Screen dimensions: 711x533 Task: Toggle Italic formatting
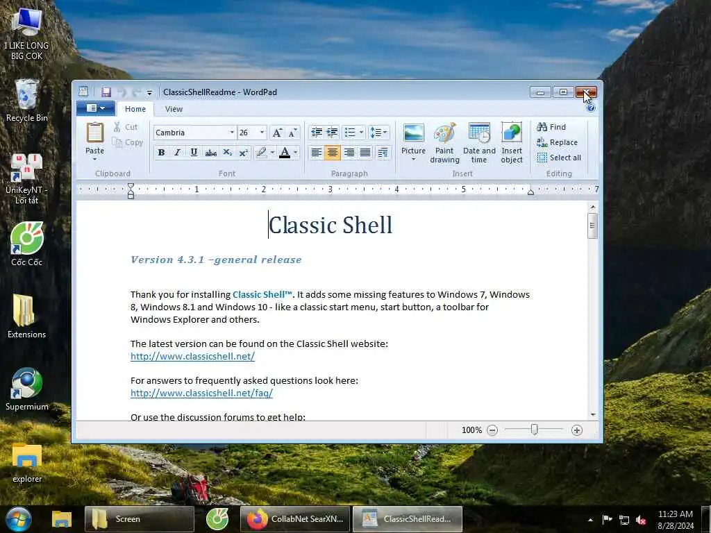click(x=177, y=152)
